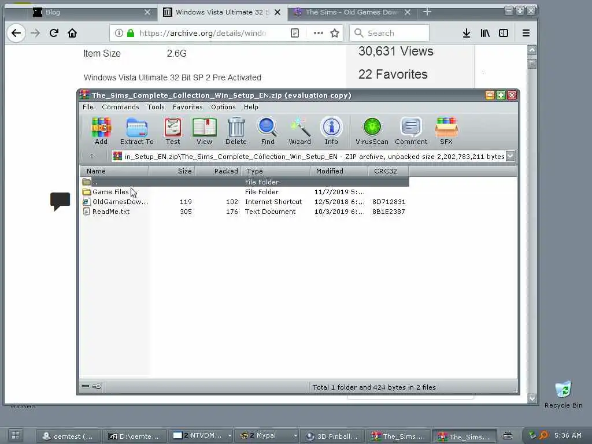Switch to Windows Vista Ultimate tab
This screenshot has height=444, width=592.
(x=223, y=12)
